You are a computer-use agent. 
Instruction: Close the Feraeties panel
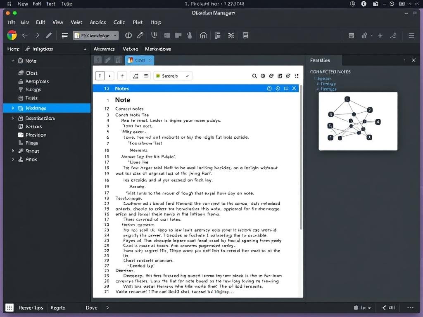[413, 60]
